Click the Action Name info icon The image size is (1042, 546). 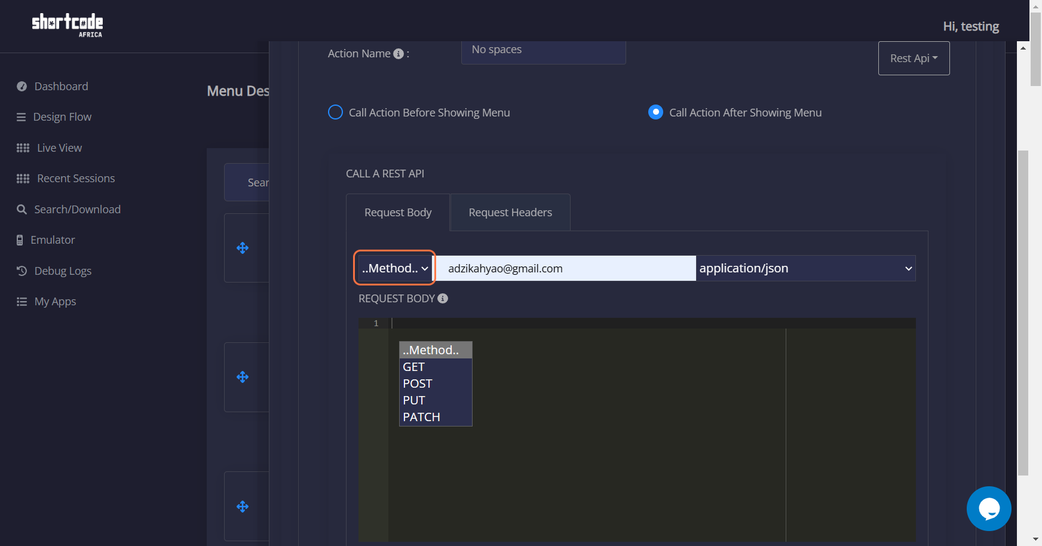pos(399,54)
